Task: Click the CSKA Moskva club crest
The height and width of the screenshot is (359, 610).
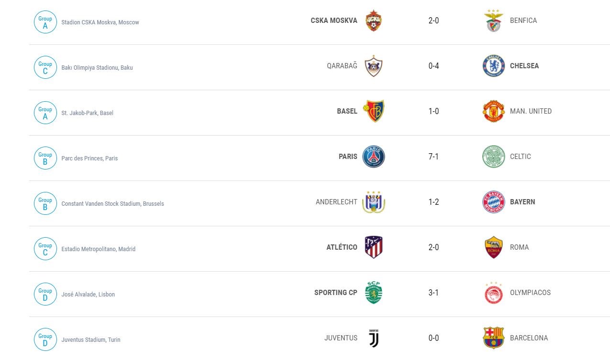Action: coord(374,21)
